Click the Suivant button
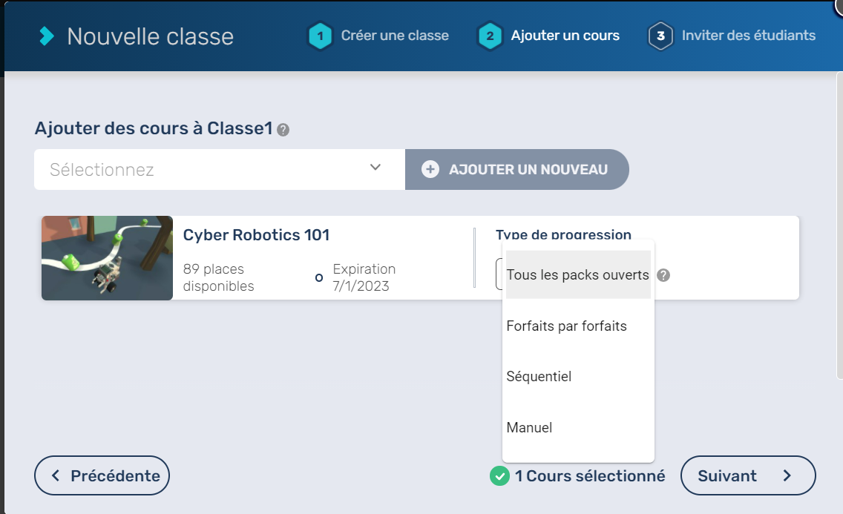This screenshot has height=514, width=843. (747, 476)
